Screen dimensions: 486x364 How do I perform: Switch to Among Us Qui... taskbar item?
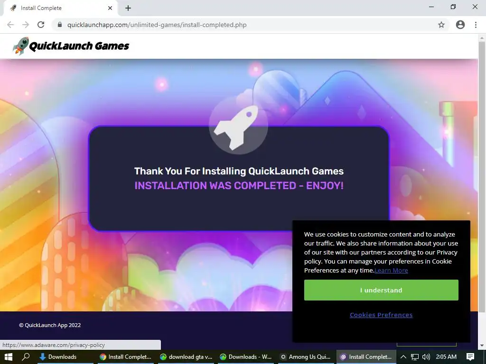click(x=306, y=357)
